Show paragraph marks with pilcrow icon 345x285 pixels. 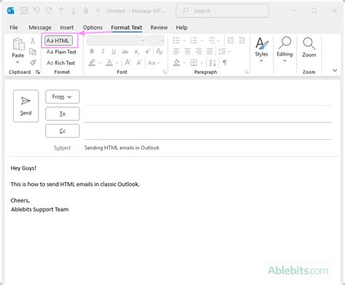(225, 63)
